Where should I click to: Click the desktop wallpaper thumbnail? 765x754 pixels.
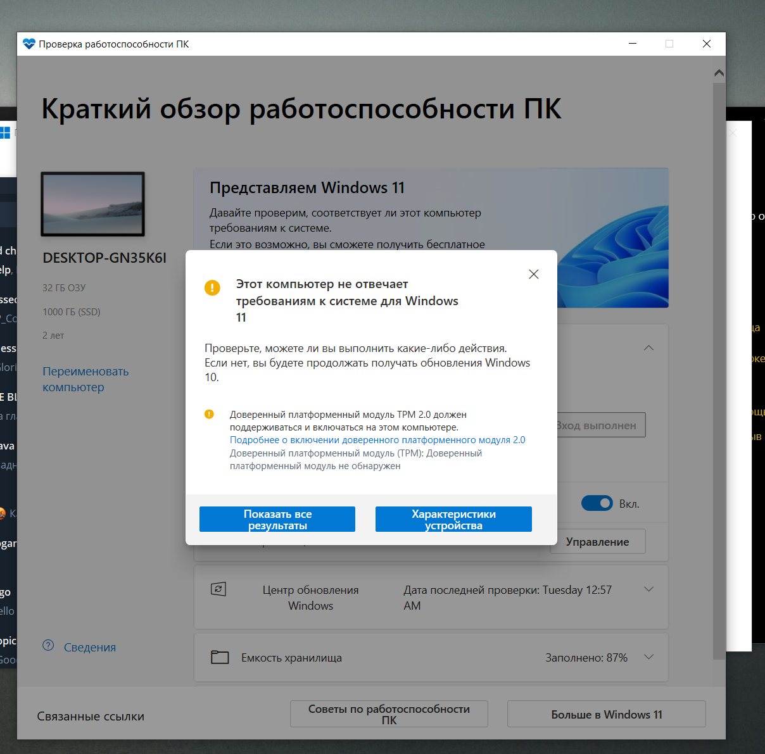[x=93, y=204]
